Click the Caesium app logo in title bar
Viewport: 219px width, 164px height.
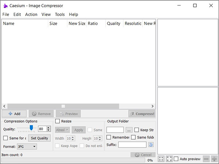[x=5, y=5]
